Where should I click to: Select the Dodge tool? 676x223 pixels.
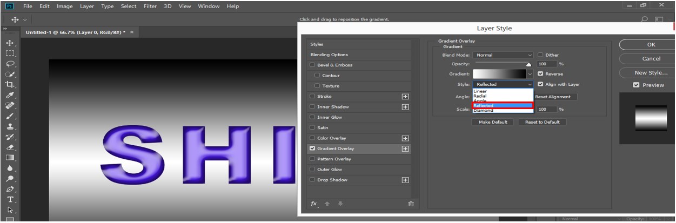pyautogui.click(x=10, y=178)
